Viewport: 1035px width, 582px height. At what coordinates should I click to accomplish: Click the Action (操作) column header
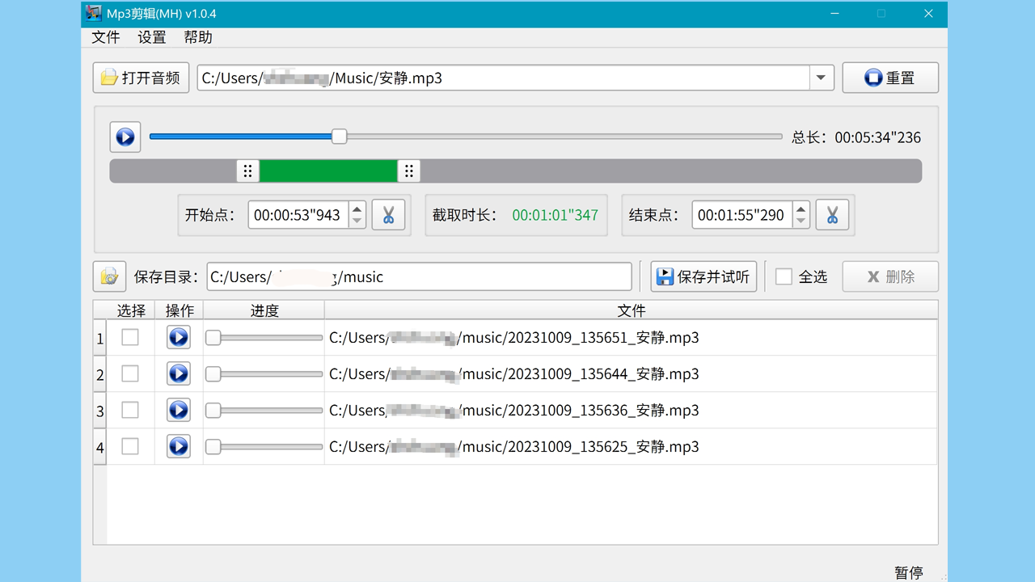(x=180, y=310)
